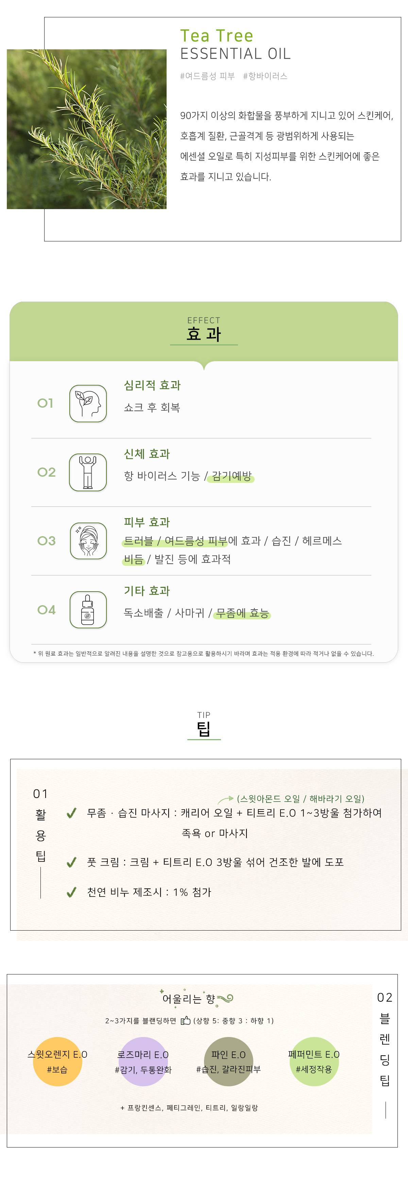
Task: Click the checkmark beside 무좀 · 습진 마사지
Action: pos(72,813)
